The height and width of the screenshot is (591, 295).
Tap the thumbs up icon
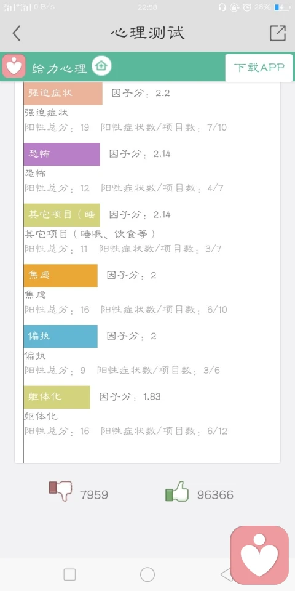pos(177,491)
